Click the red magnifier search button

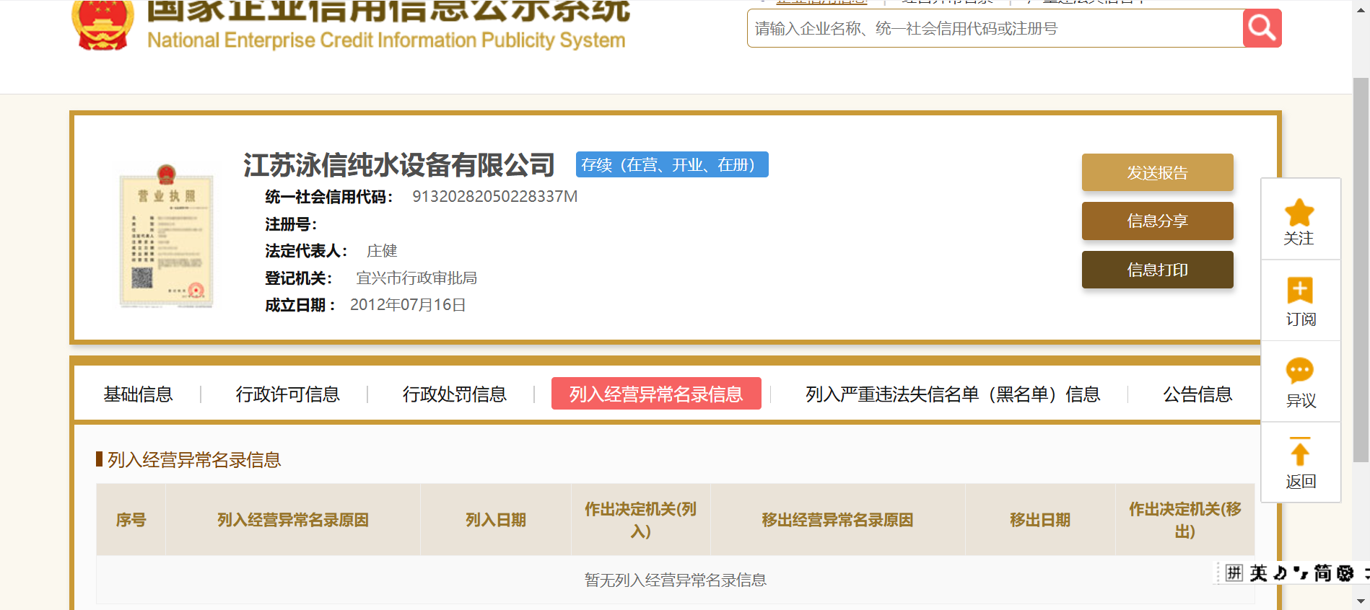click(x=1262, y=28)
